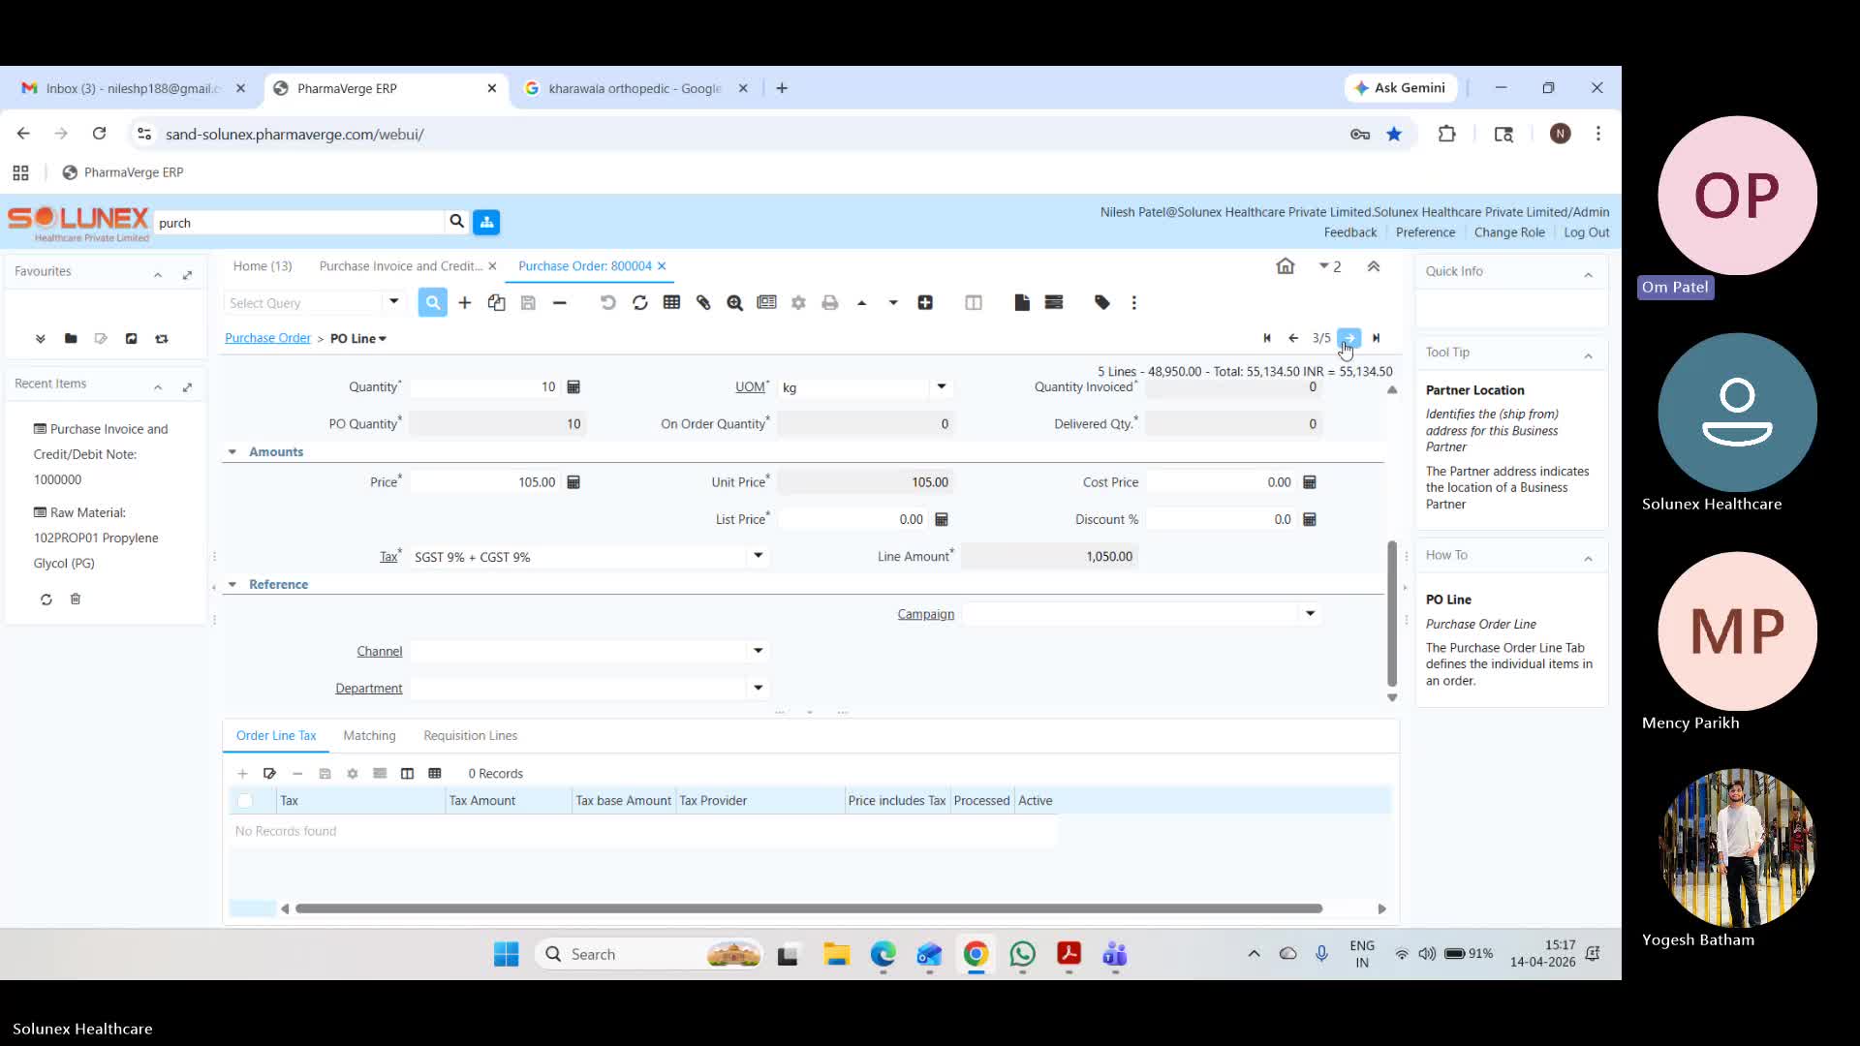Select the Matching tab

coord(369,736)
